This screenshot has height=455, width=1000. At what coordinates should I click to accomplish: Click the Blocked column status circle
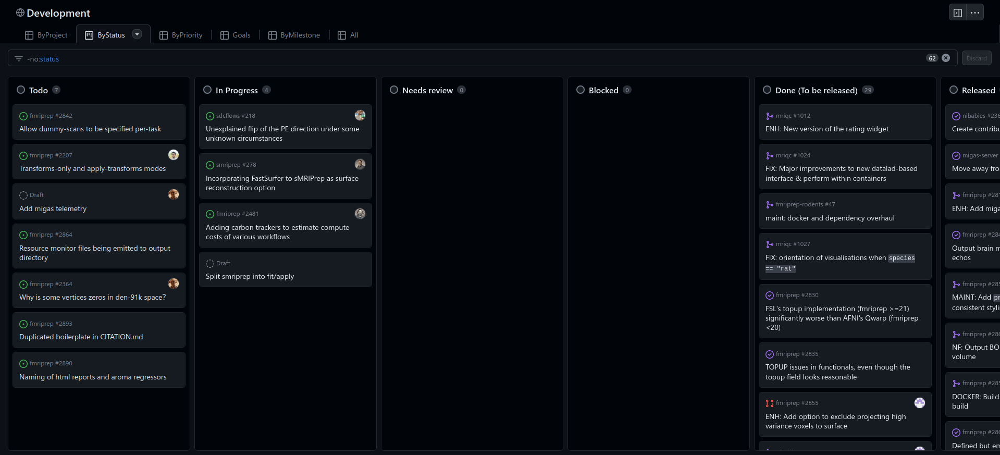[x=581, y=90]
